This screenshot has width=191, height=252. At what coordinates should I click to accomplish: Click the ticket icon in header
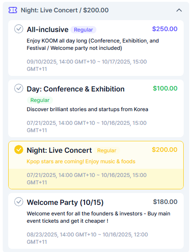(x=13, y=10)
